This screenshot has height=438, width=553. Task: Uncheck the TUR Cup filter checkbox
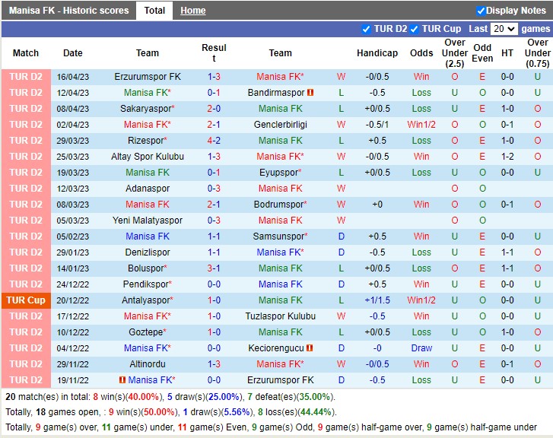pyautogui.click(x=415, y=29)
